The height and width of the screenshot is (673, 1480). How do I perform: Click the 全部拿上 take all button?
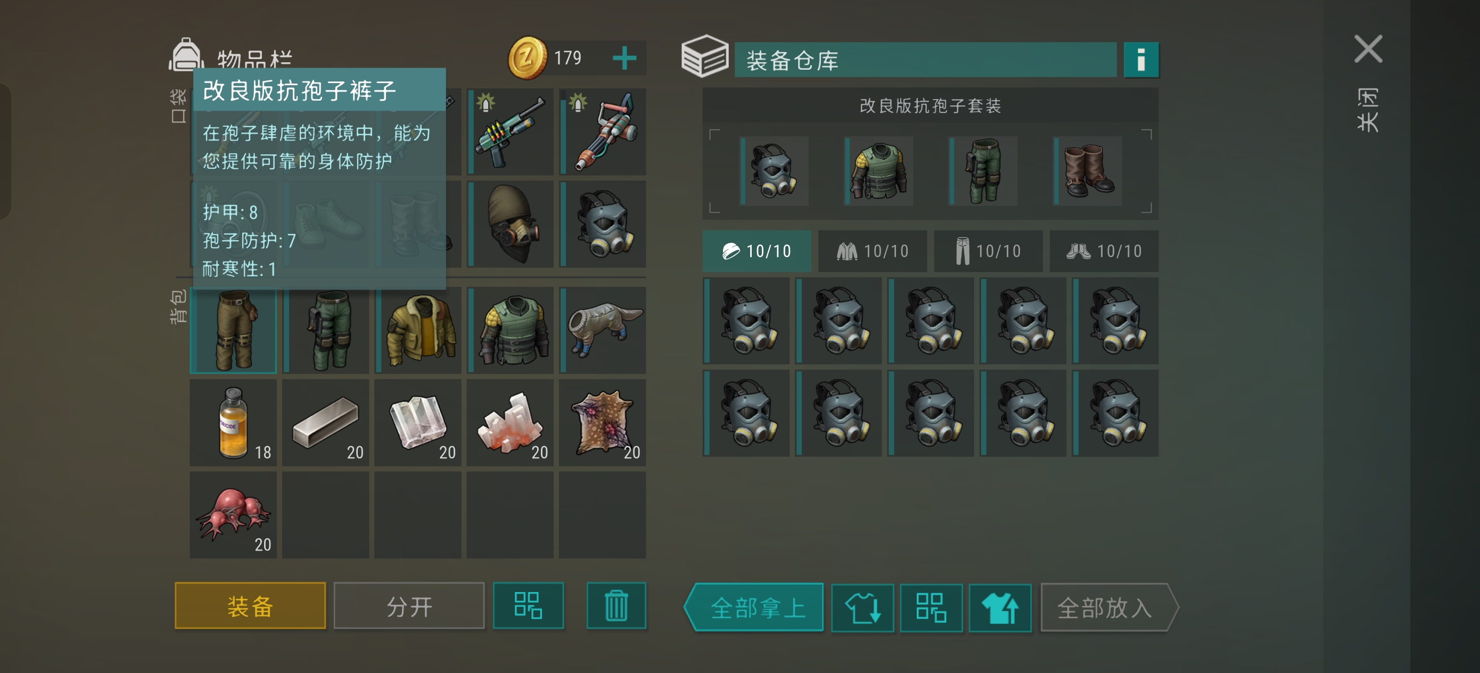tap(754, 608)
